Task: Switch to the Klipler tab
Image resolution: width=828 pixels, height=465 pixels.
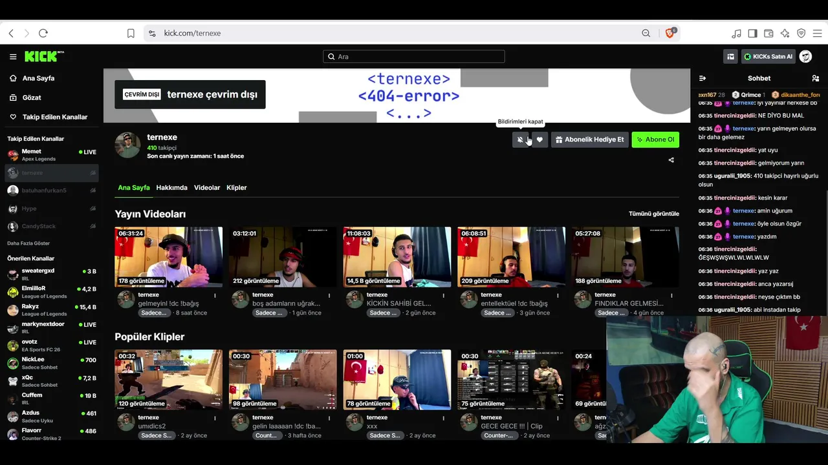Action: point(237,188)
